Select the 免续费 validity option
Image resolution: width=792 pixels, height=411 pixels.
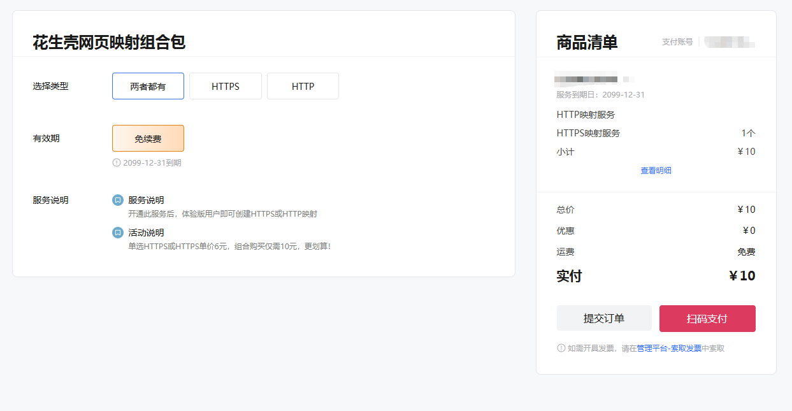pyautogui.click(x=148, y=138)
